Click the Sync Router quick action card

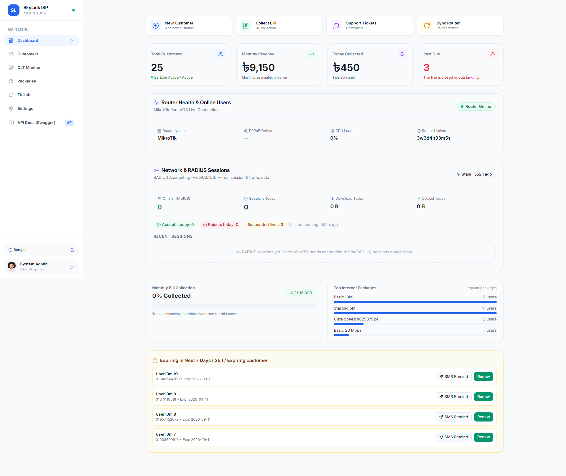460,26
